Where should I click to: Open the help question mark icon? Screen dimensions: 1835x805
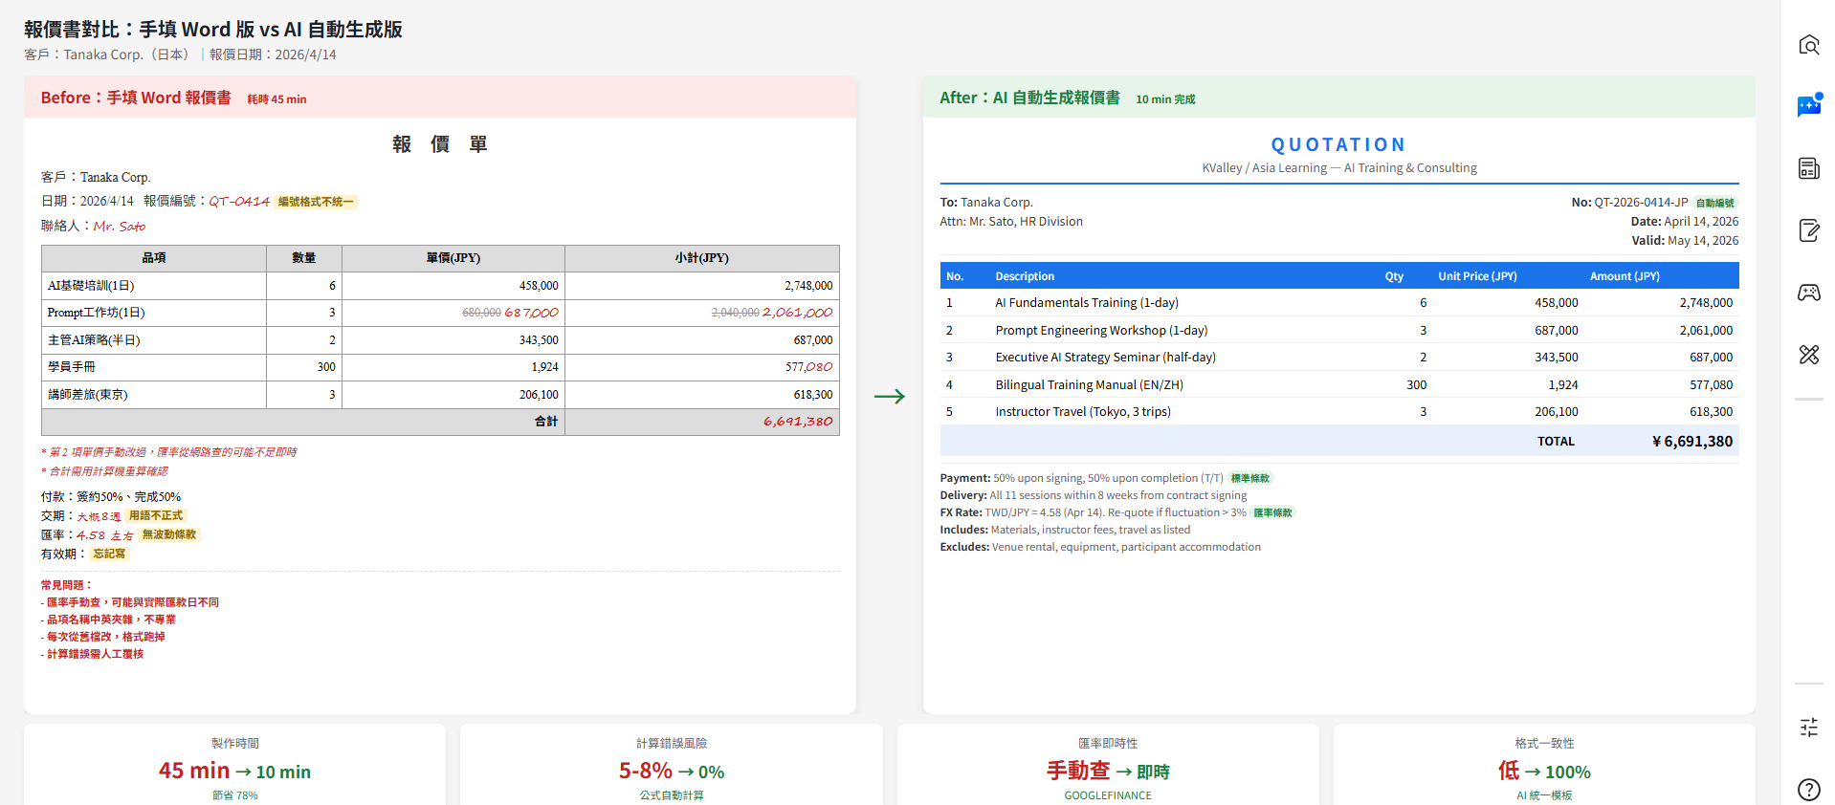tap(1808, 790)
